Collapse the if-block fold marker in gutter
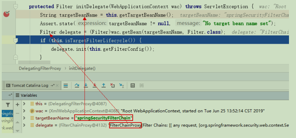The width and height of the screenshot is (296, 138). click(16, 40)
